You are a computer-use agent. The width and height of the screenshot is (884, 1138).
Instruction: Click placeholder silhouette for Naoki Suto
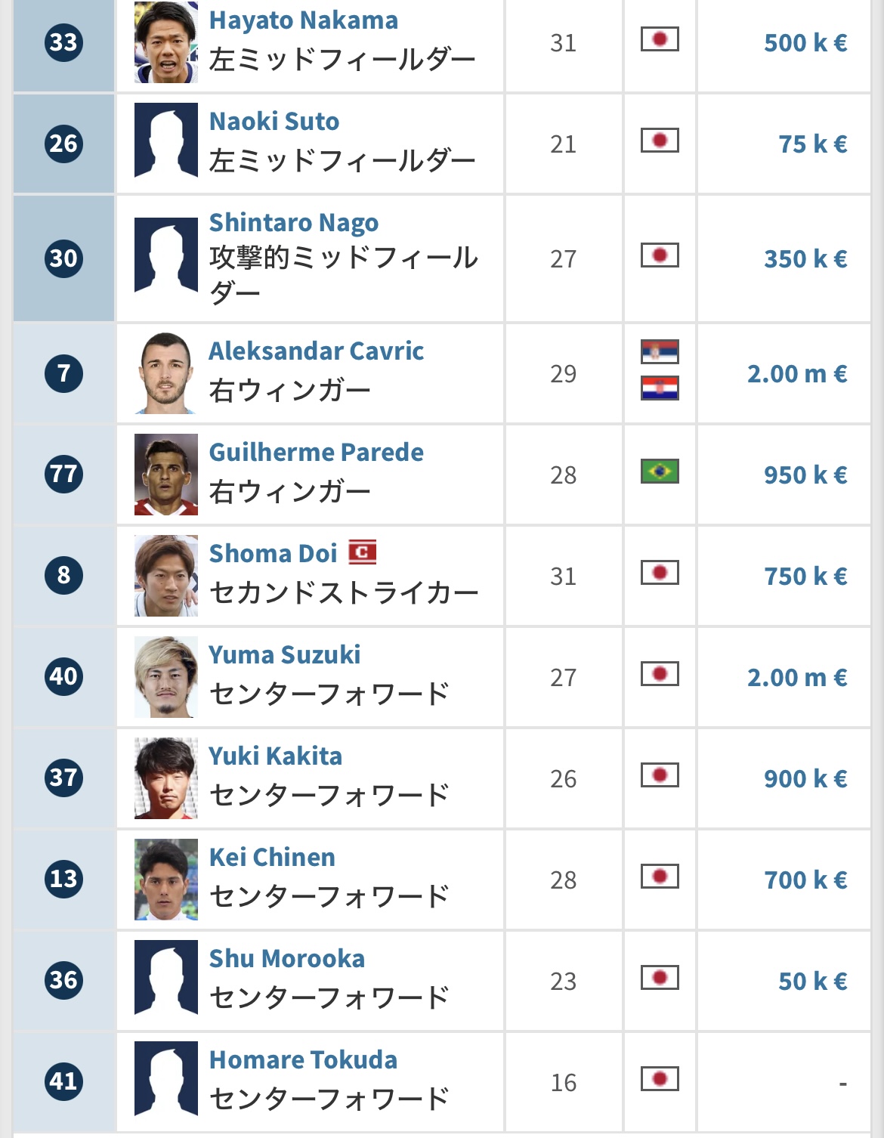click(x=166, y=140)
